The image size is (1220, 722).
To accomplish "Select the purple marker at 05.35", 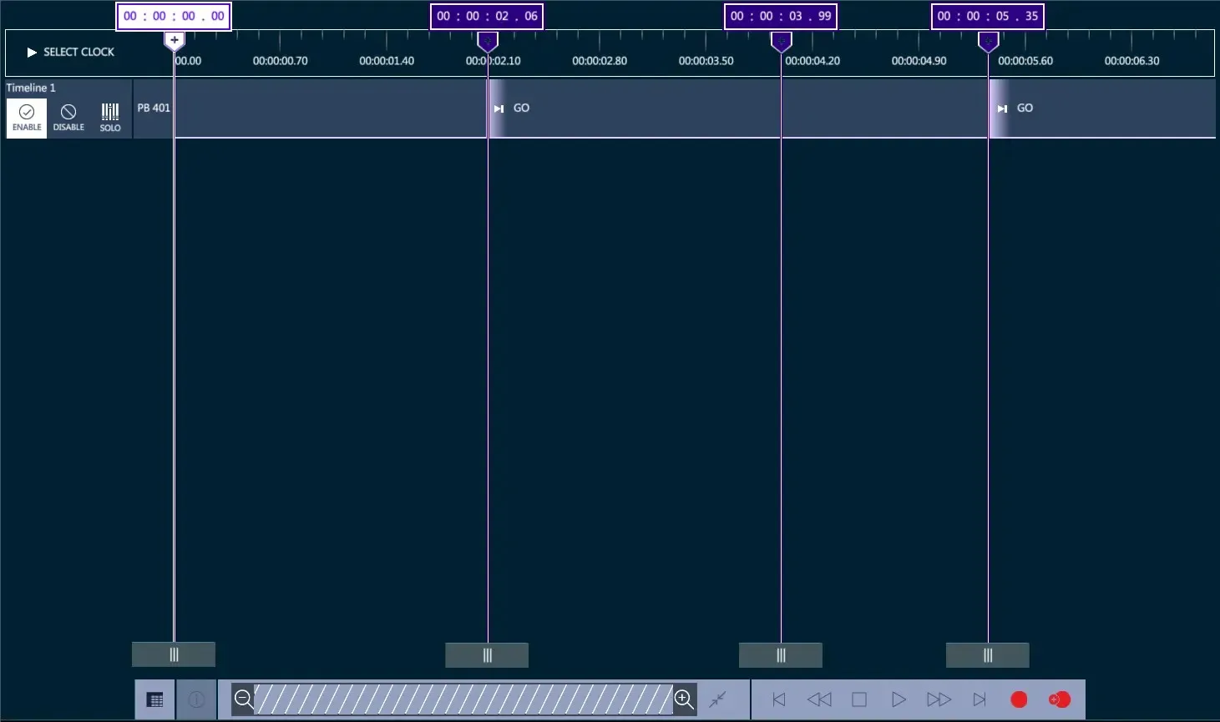I will [988, 41].
